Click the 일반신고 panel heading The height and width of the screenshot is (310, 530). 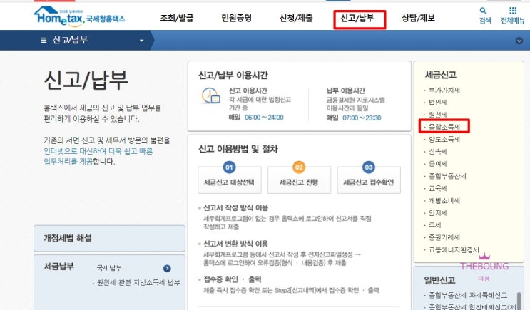[439, 280]
